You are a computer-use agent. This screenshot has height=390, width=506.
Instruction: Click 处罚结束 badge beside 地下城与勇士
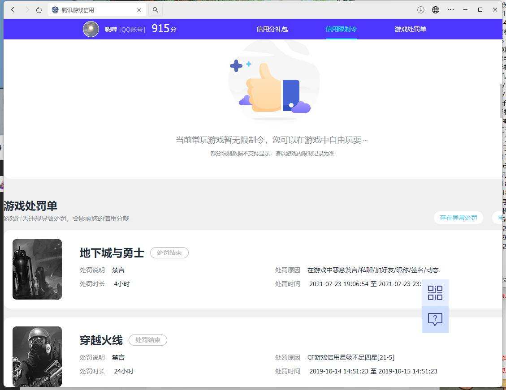(x=169, y=253)
